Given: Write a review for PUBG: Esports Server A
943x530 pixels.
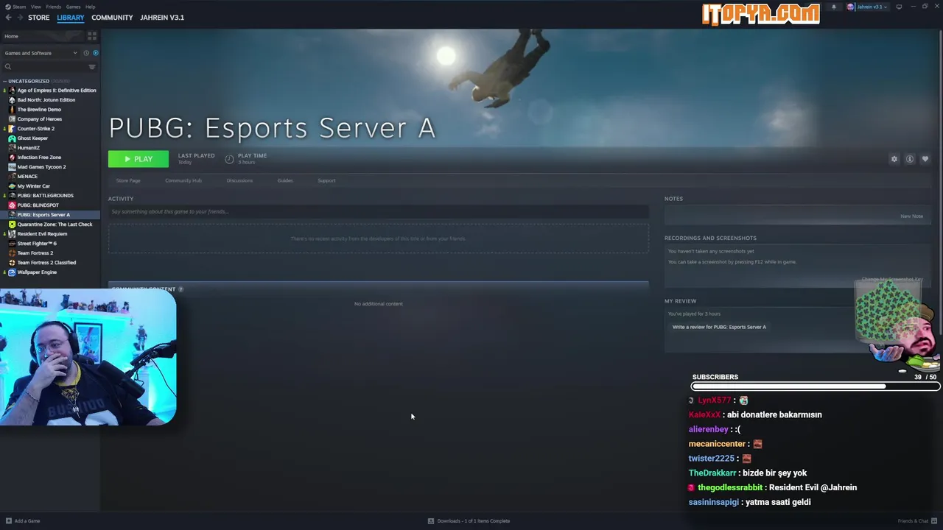Looking at the screenshot, I should coord(719,327).
